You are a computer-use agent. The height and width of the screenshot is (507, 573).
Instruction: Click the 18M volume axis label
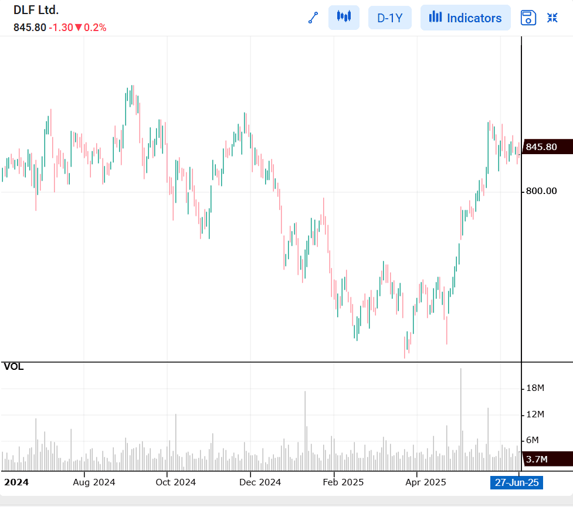[x=535, y=388]
